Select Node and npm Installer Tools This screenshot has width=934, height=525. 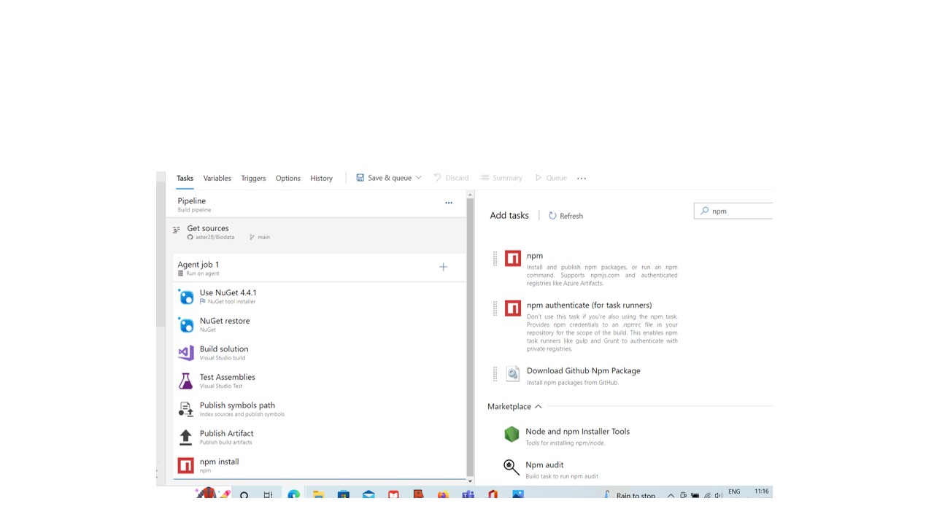[x=577, y=432]
